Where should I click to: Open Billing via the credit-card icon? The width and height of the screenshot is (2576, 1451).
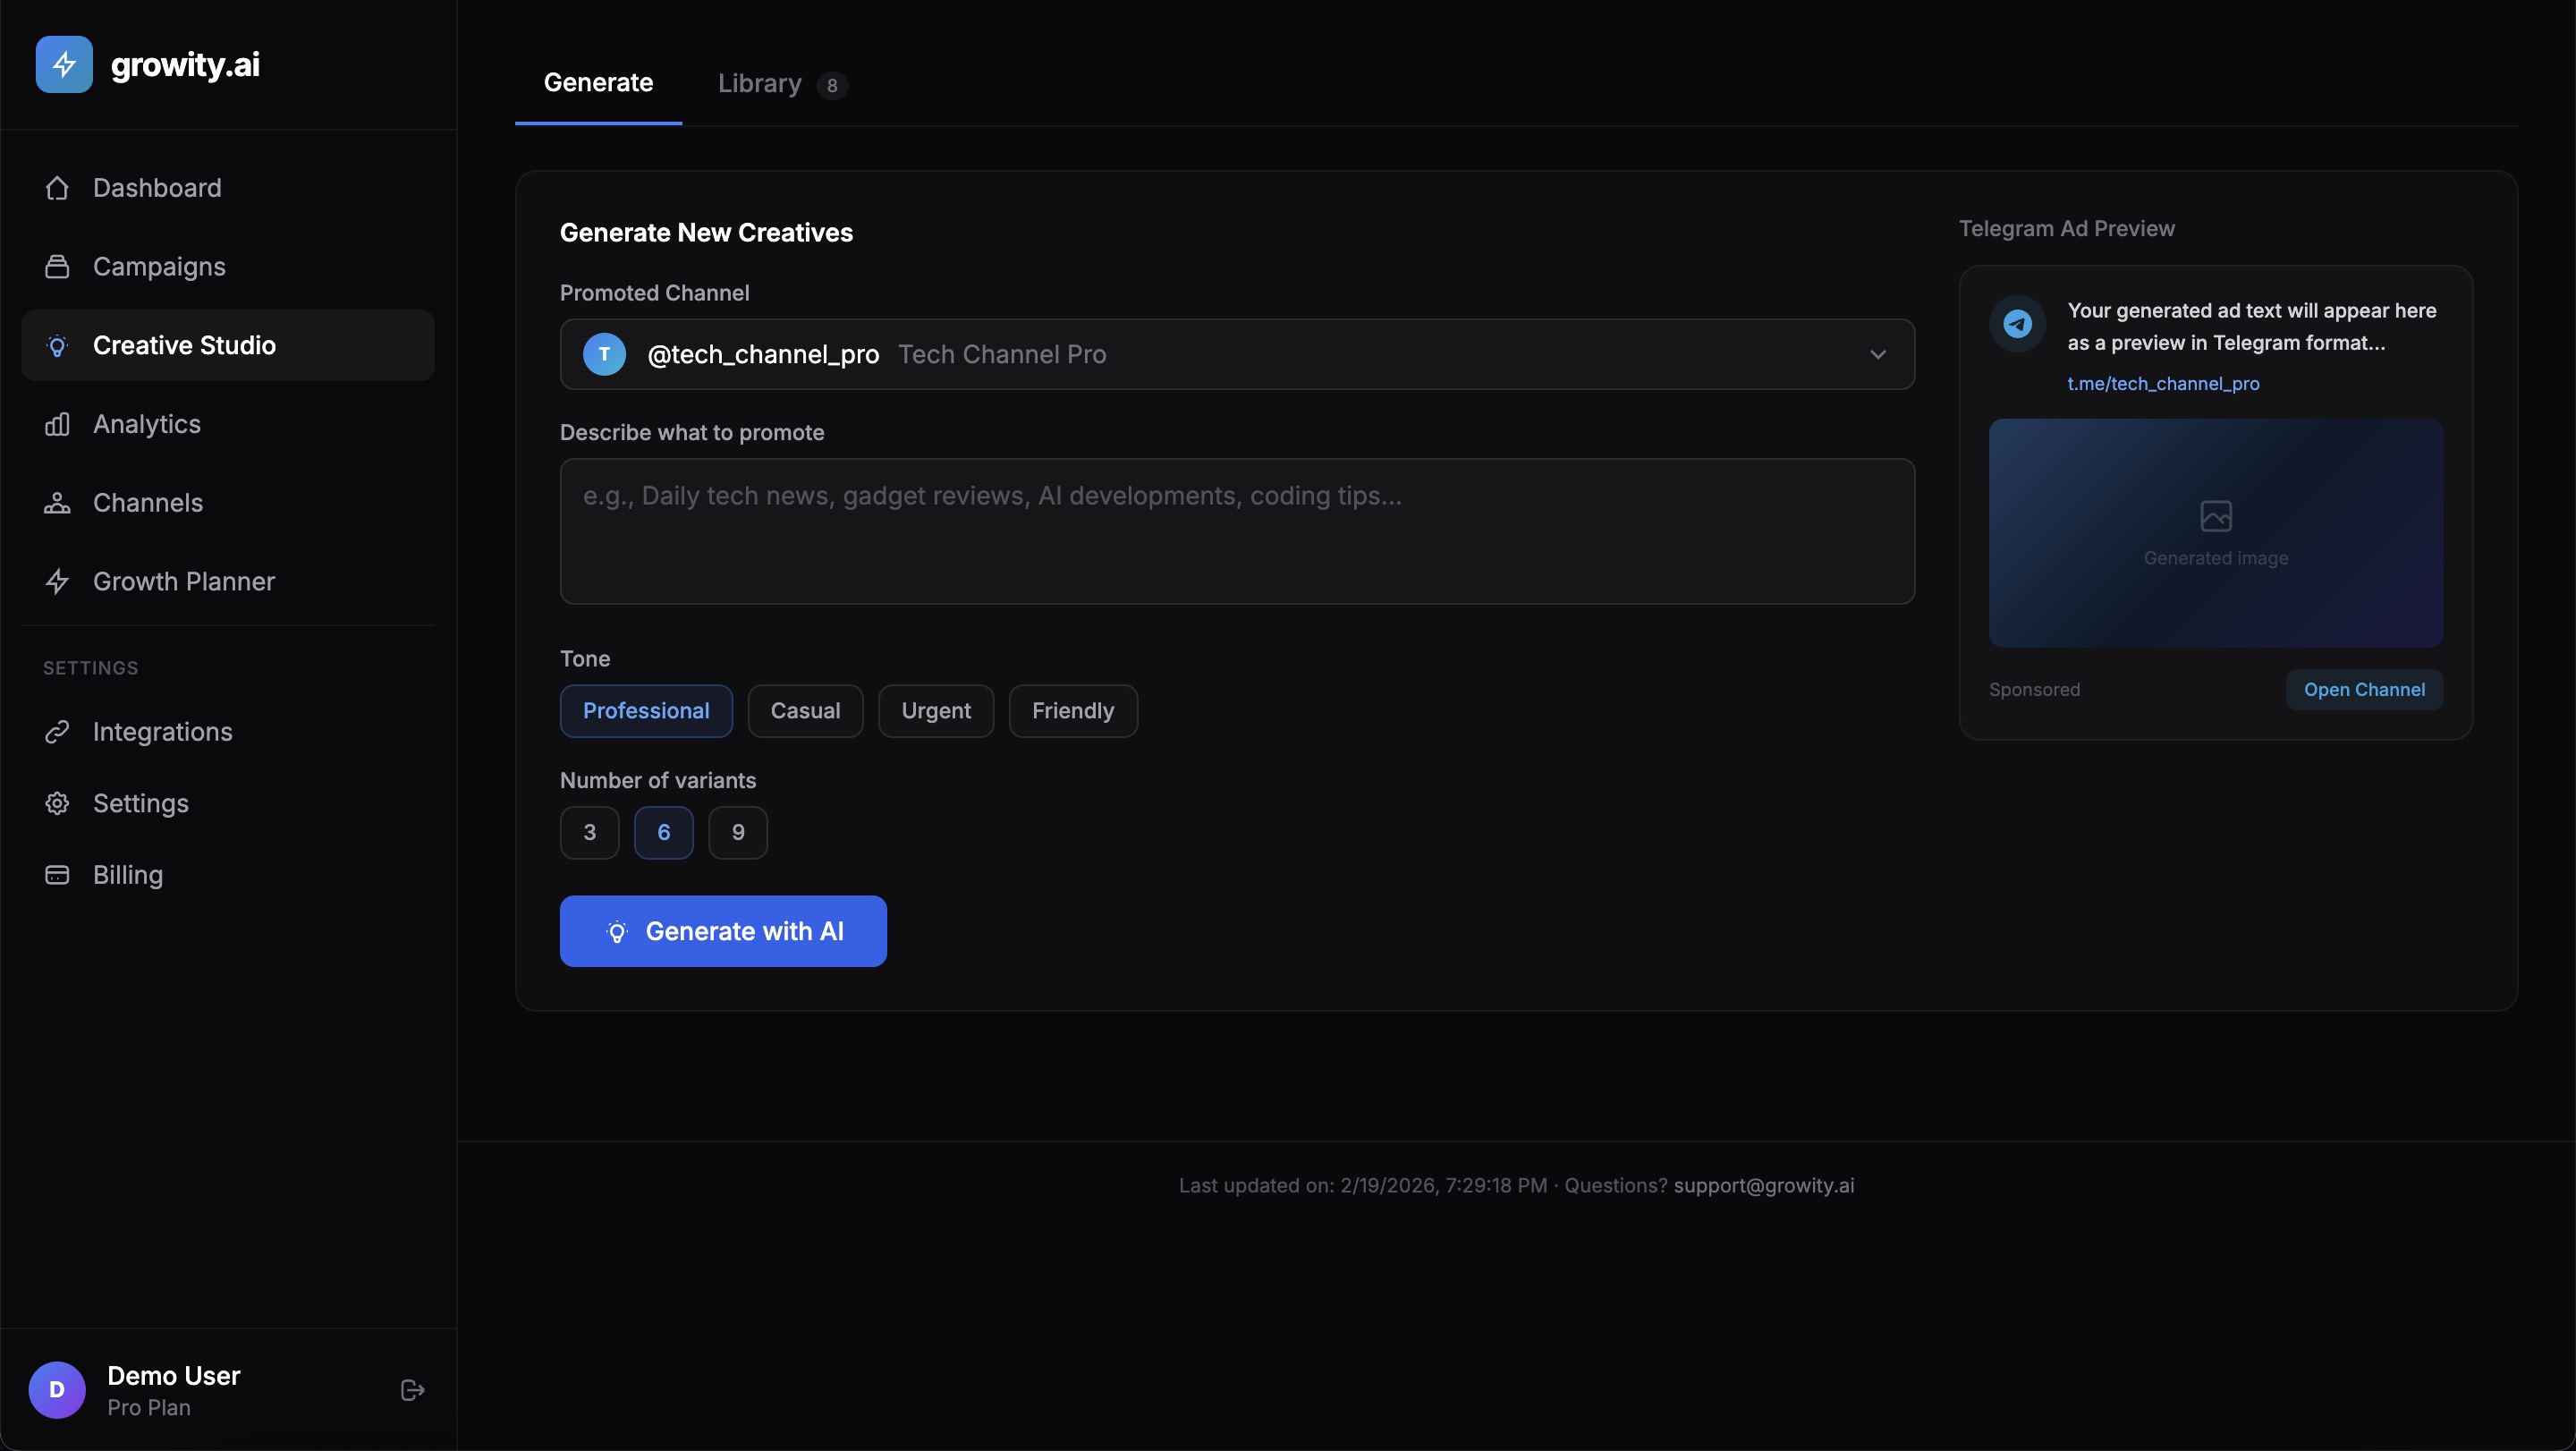(58, 874)
